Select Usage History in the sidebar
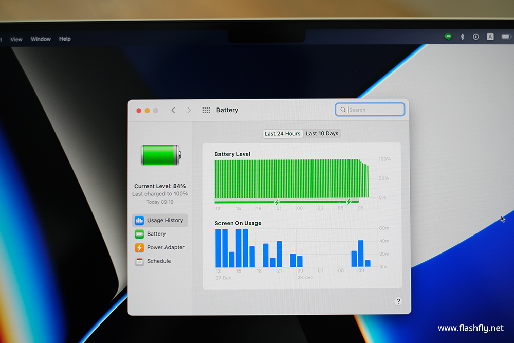This screenshot has width=514, height=343. tap(160, 220)
